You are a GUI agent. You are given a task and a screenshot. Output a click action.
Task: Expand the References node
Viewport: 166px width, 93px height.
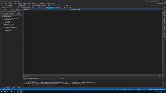click(3, 17)
